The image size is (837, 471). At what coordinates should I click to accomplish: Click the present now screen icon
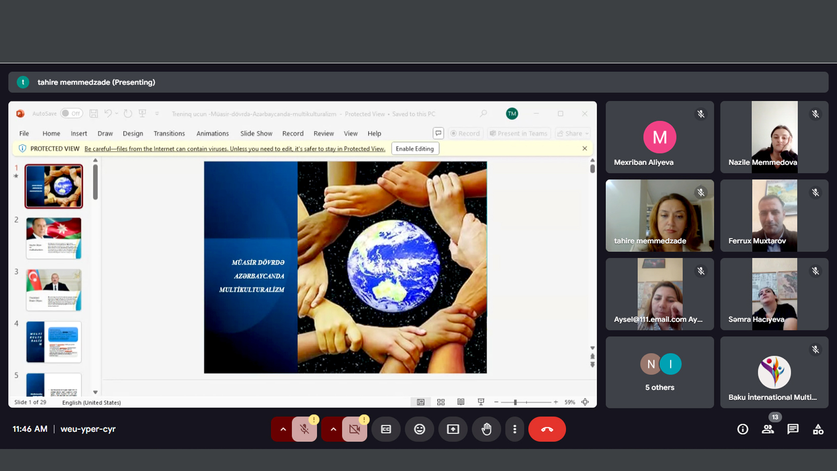tap(453, 429)
